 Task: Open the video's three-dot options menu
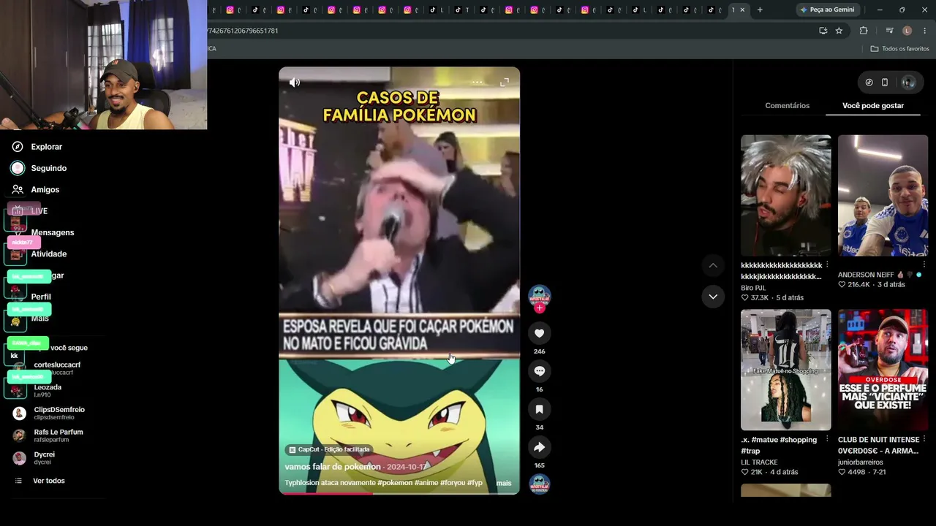(477, 83)
